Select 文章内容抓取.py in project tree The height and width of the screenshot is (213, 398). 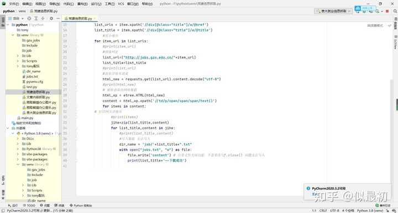(x=36, y=97)
